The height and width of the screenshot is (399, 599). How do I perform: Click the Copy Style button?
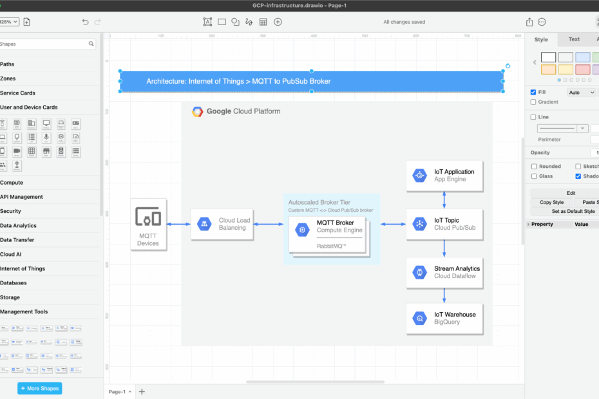(551, 202)
